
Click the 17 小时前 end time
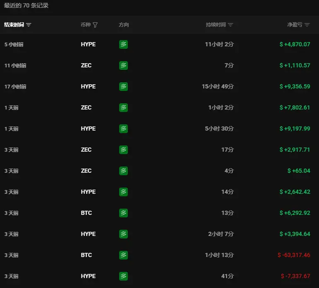(x=15, y=87)
